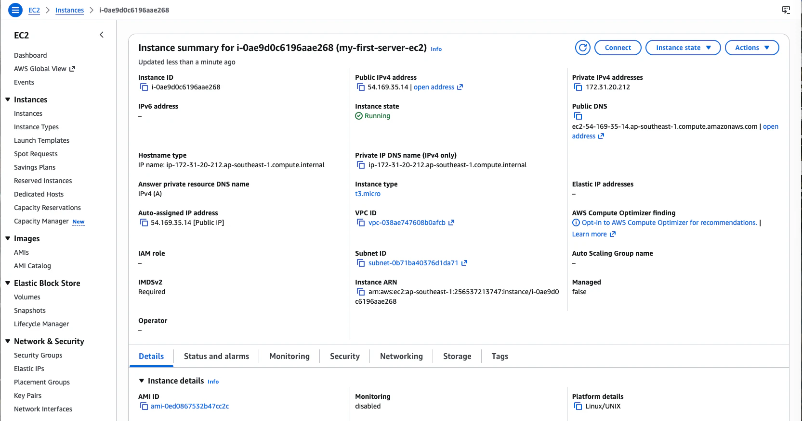Go to EC2 in the breadcrumb
802x421 pixels.
[34, 10]
